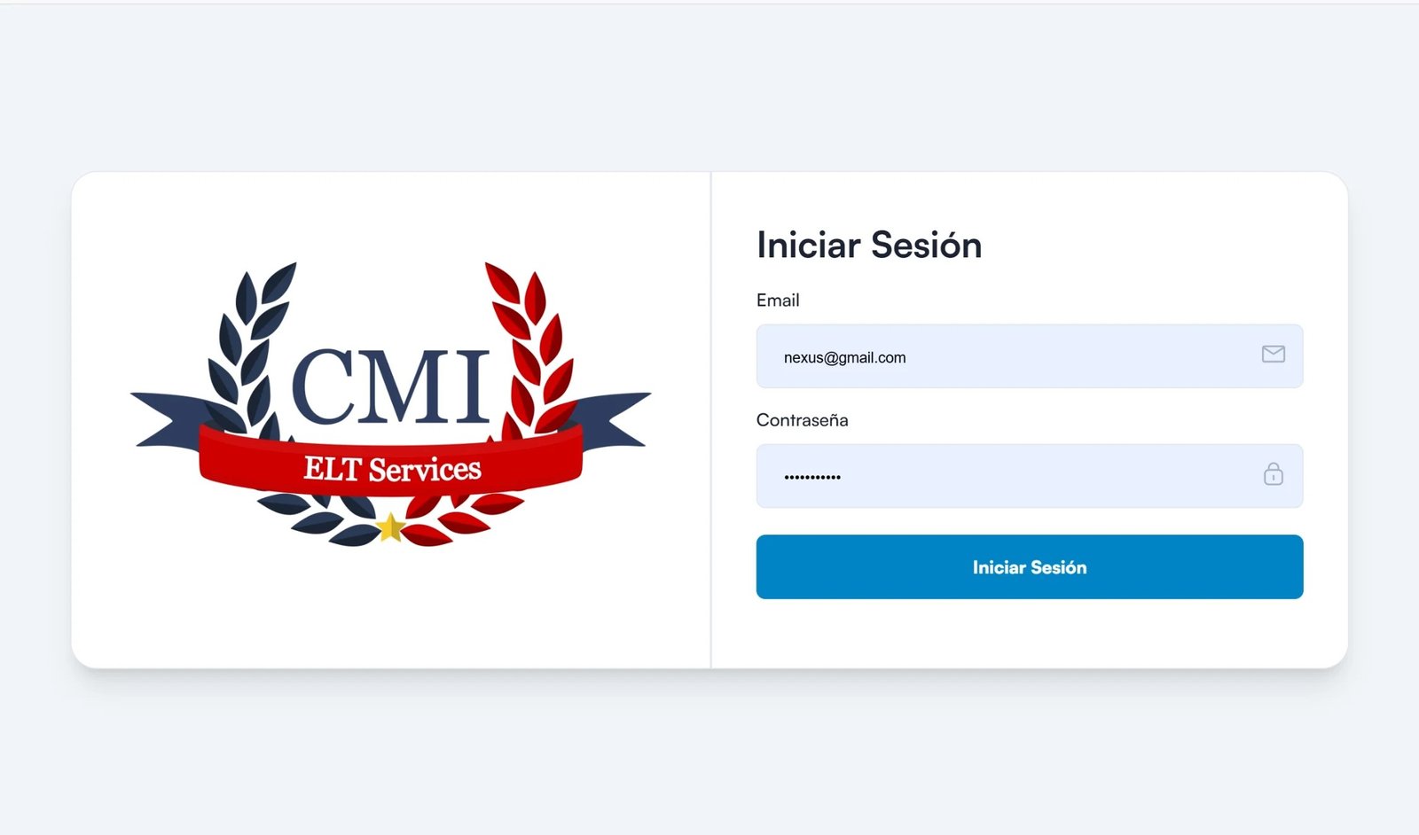Click empty gray background below the card
Image resolution: width=1419 pixels, height=835 pixels.
(x=709, y=762)
